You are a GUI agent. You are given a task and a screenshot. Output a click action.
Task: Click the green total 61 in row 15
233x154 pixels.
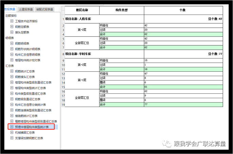pyautogui.click(x=183, y=87)
